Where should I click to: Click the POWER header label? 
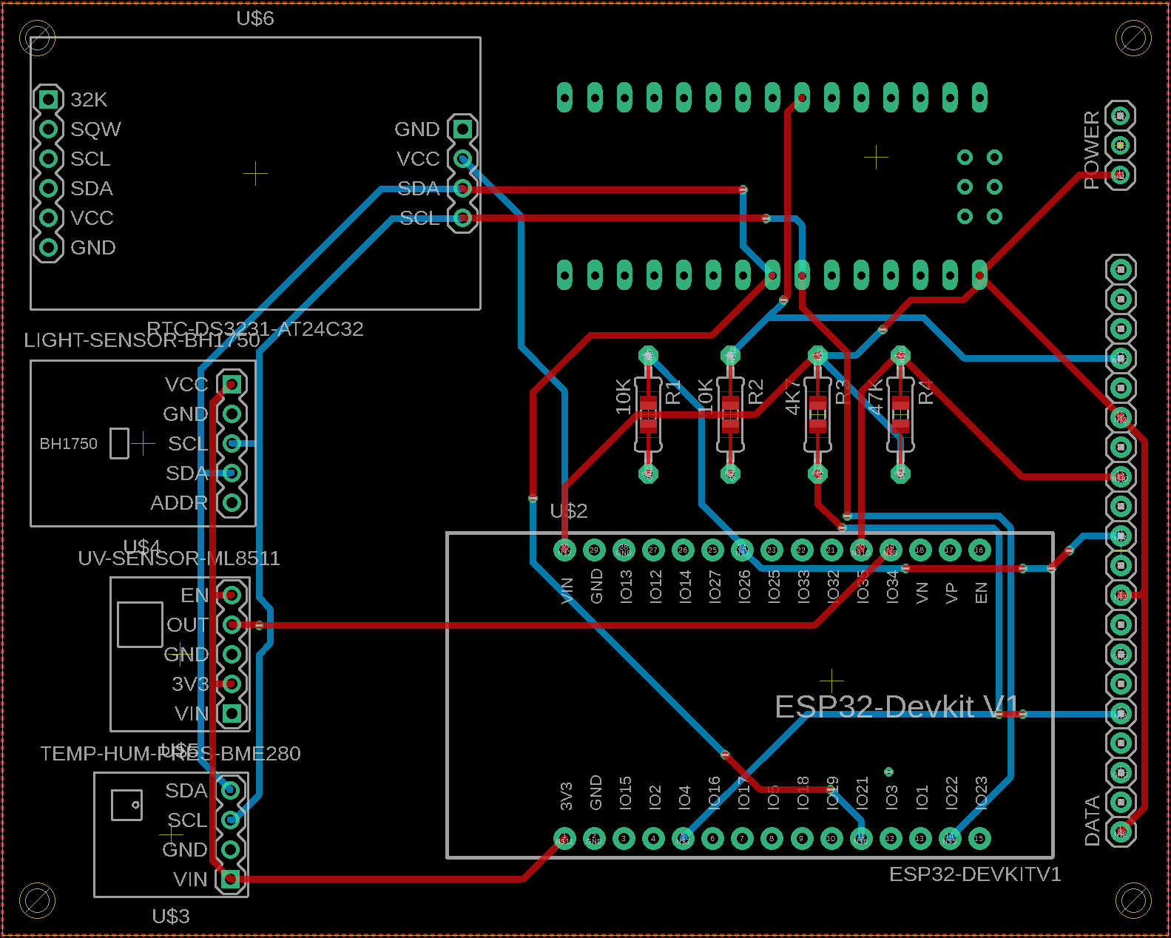click(1092, 150)
